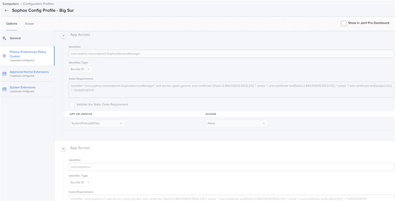This screenshot has width=395, height=201.
Task: Click the Computers breadcrumb link
Action: (10, 4)
